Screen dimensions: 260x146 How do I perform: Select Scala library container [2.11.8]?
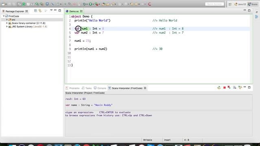(28, 23)
